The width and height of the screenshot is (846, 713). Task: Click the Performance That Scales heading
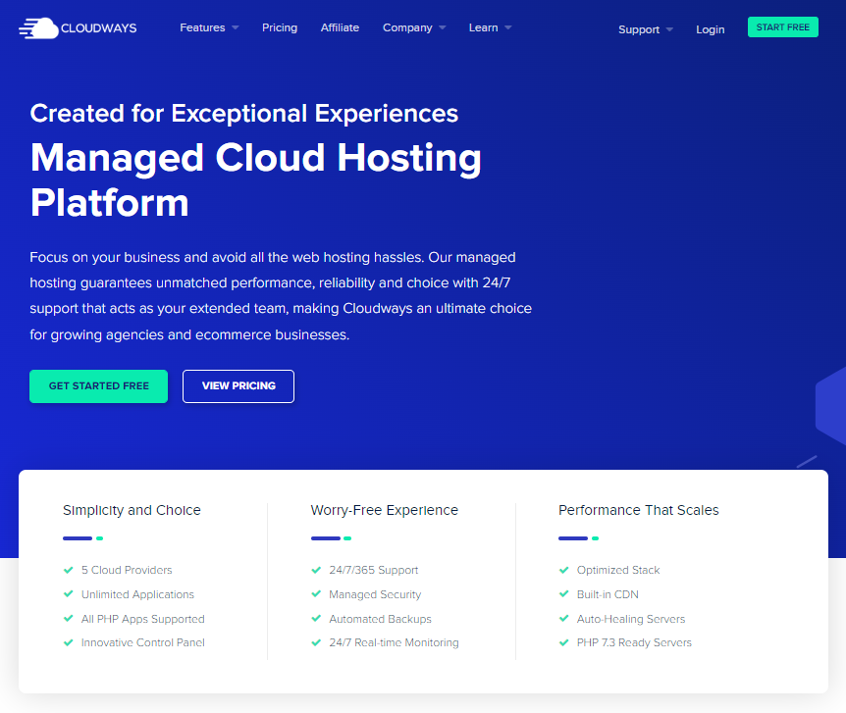tap(639, 510)
